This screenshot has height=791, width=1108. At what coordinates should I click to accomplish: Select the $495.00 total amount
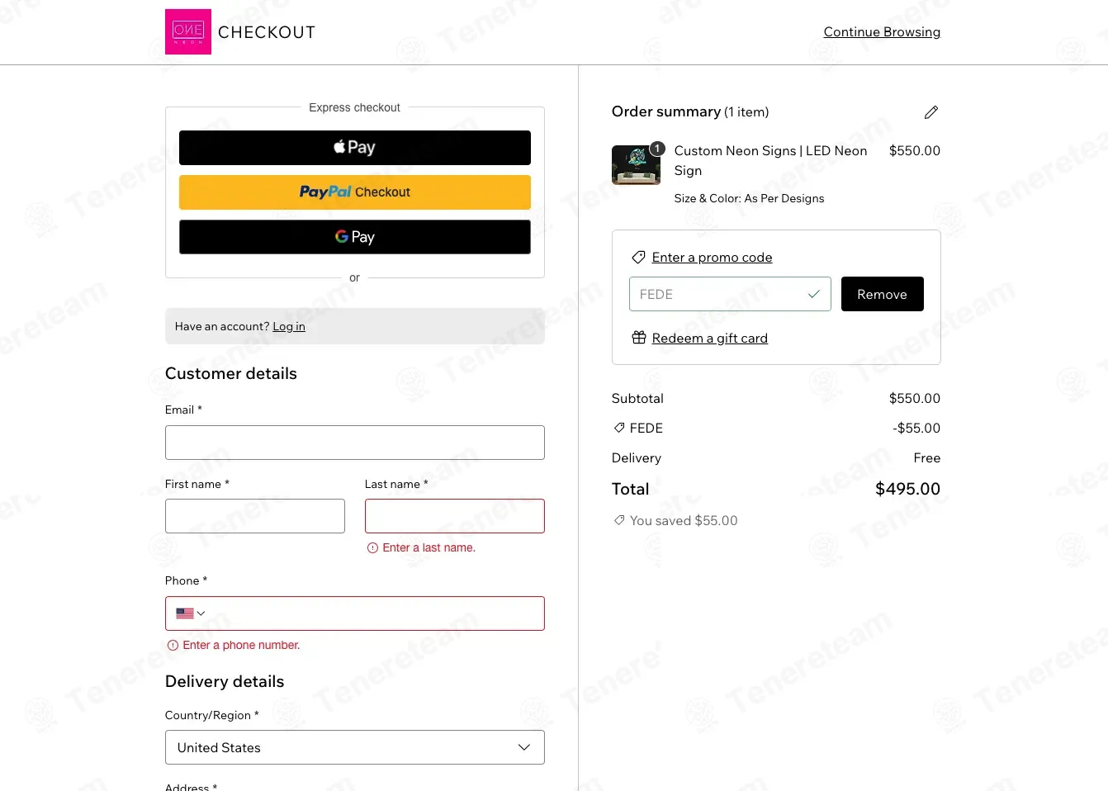[907, 489]
